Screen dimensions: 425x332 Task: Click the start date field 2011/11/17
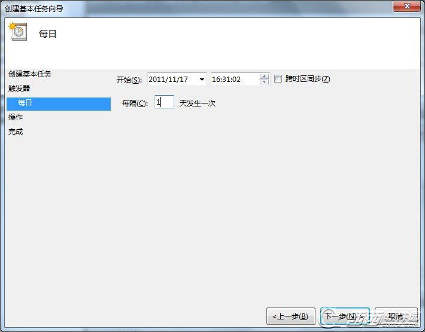tap(177, 80)
